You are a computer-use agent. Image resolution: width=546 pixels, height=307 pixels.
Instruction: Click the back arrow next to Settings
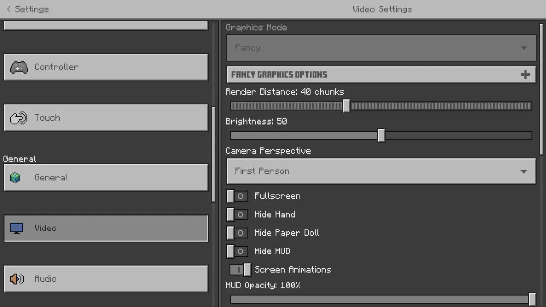(9, 9)
